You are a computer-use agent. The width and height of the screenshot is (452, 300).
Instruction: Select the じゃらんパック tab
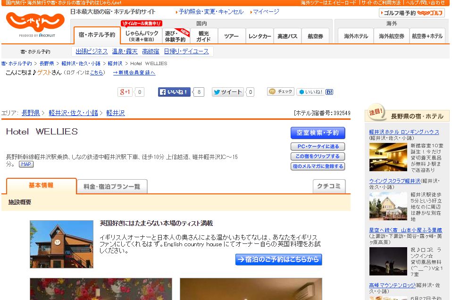click(x=142, y=36)
